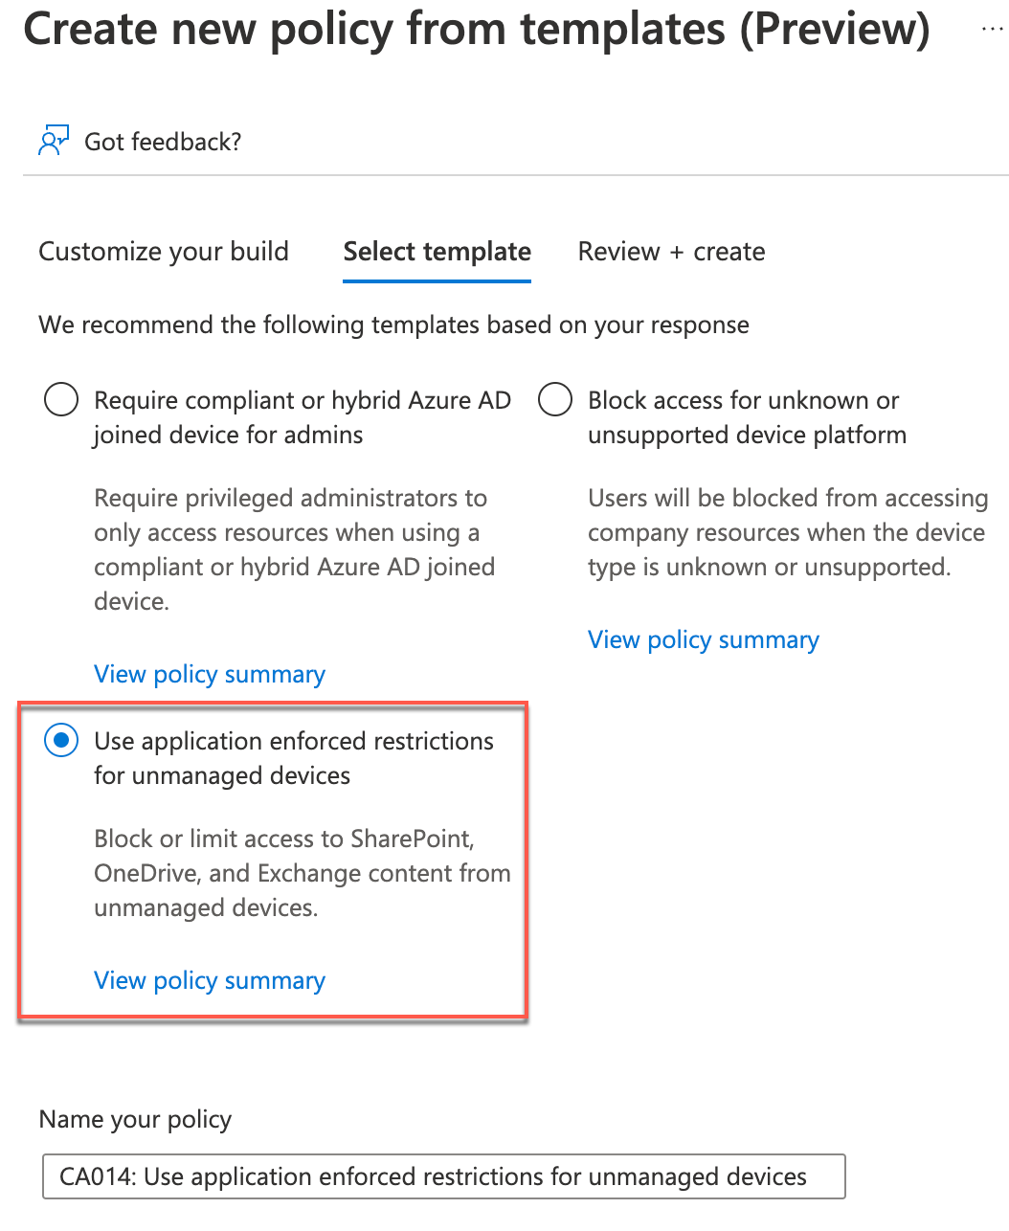Viewport: 1009px width, 1231px height.
Task: View policy summary for unmanaged devices template
Action: click(x=210, y=980)
